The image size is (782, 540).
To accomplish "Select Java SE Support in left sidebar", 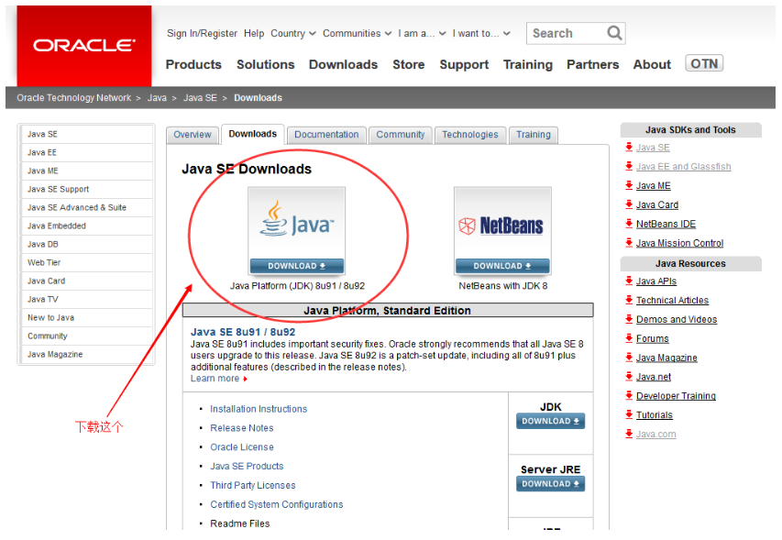I will (x=87, y=189).
